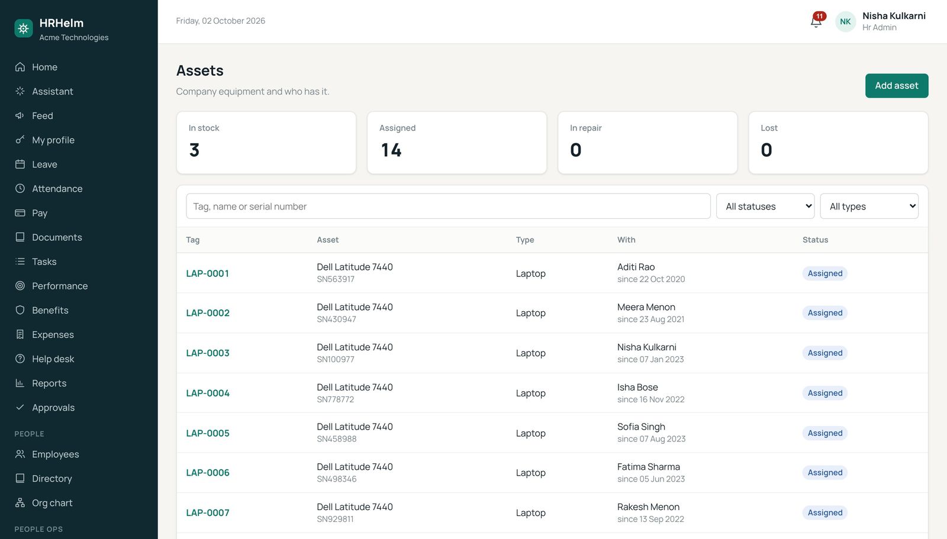Click the HRHelm logo icon
The image size is (947, 539).
pyautogui.click(x=24, y=28)
